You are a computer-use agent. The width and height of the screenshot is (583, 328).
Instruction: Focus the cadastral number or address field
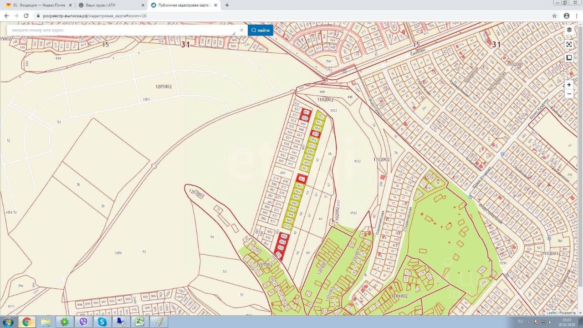(x=123, y=30)
